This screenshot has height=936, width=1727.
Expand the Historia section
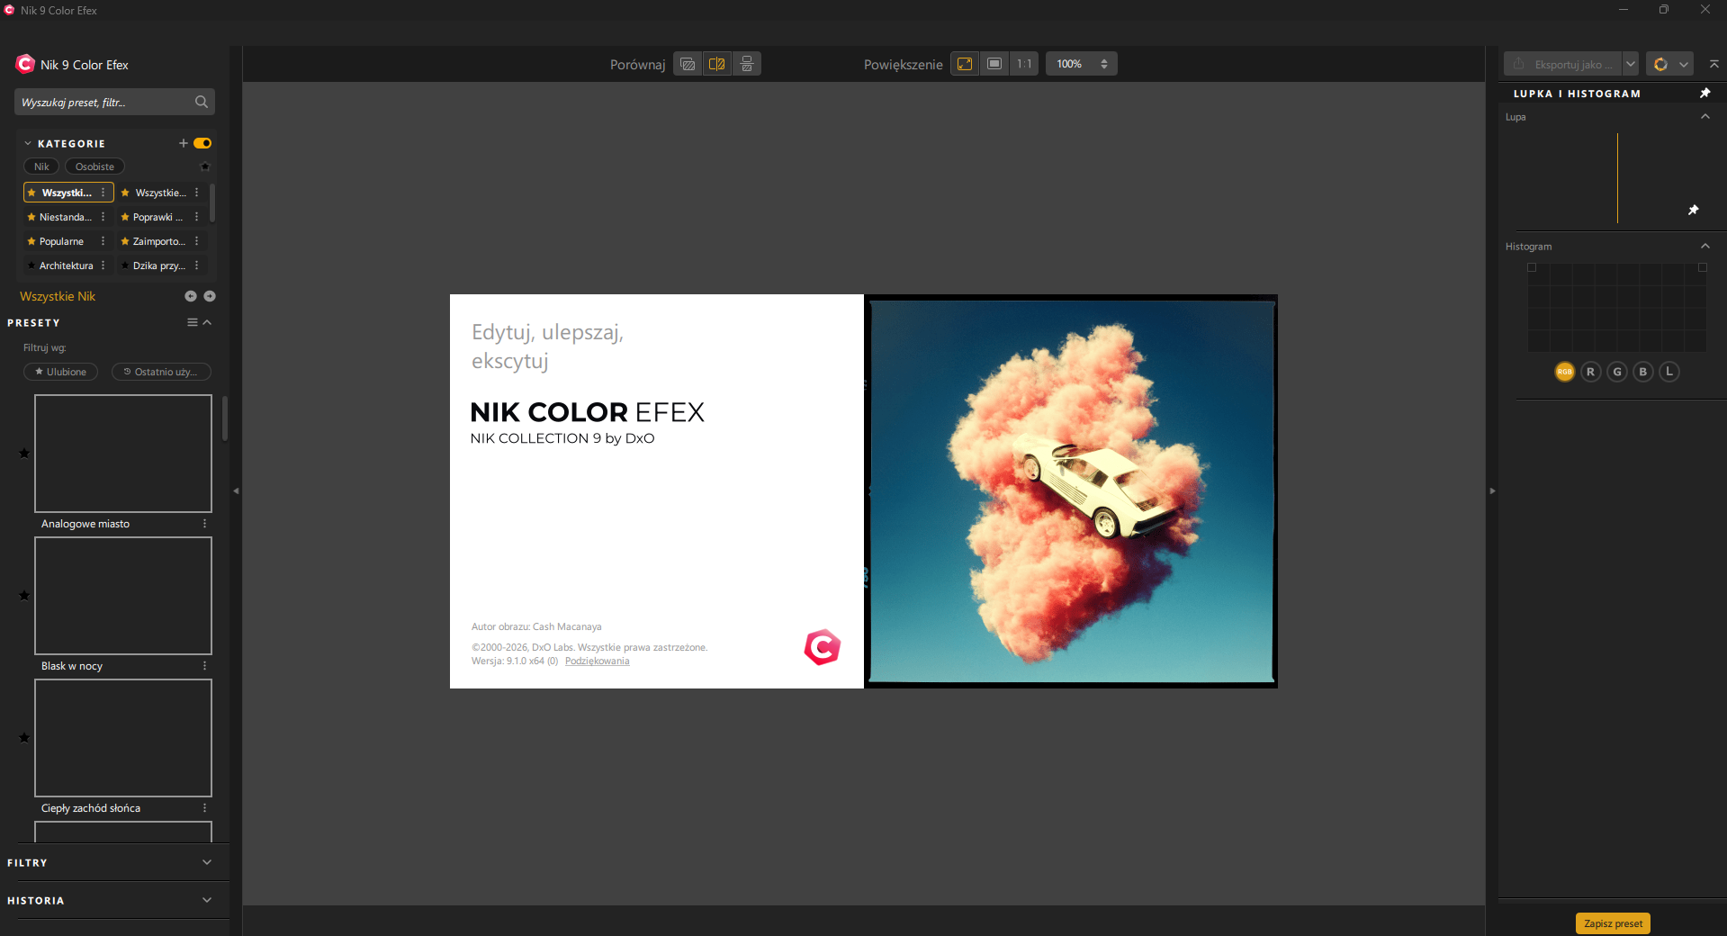[207, 900]
